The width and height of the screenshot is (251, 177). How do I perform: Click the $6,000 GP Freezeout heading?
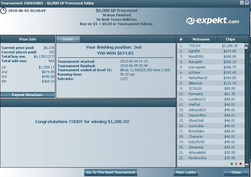tap(116, 11)
